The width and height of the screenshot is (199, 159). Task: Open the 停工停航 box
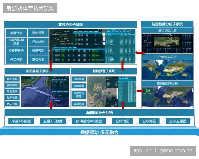point(16,60)
